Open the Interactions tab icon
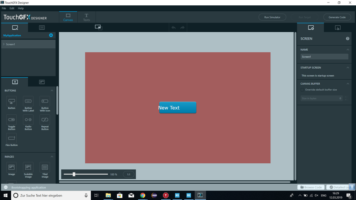This screenshot has height=200, width=356. [337, 28]
